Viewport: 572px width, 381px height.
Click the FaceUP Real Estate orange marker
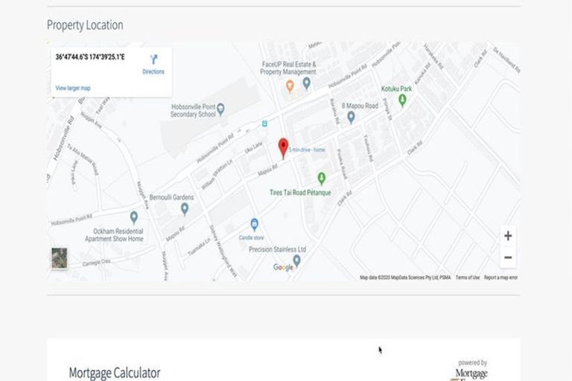[290, 86]
